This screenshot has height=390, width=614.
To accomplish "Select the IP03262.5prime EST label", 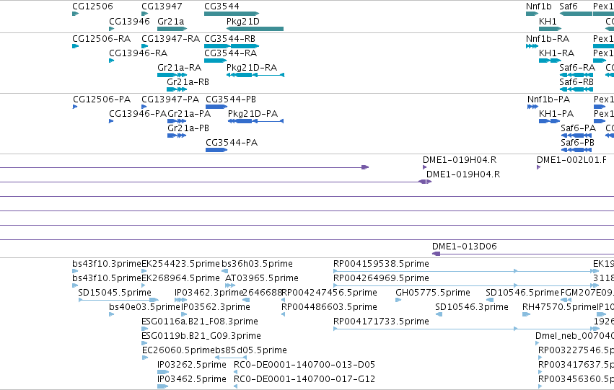I will coord(192,365).
